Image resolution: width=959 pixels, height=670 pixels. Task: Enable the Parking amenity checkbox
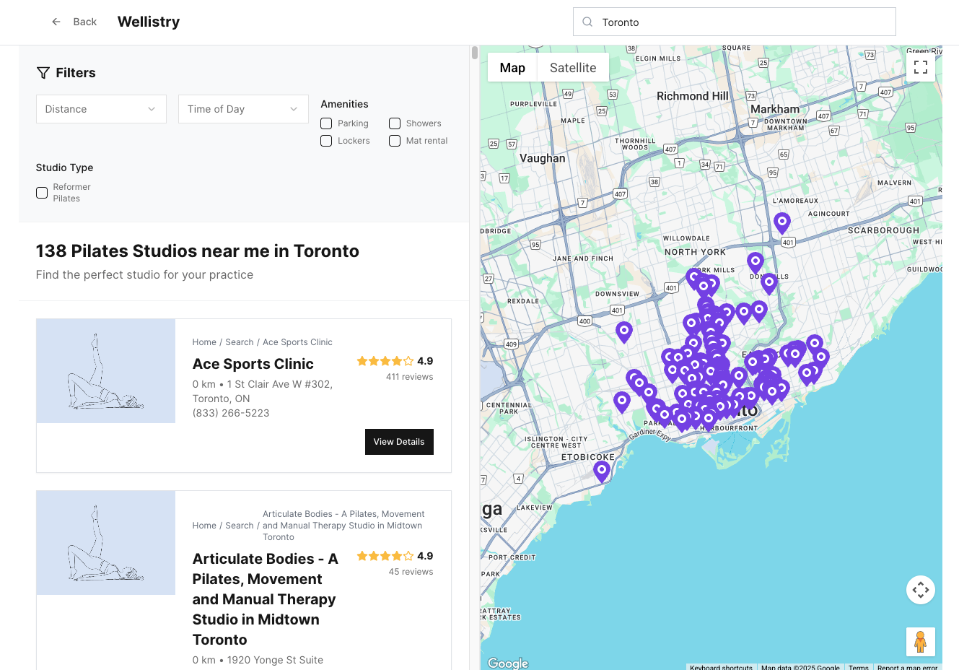click(x=326, y=123)
